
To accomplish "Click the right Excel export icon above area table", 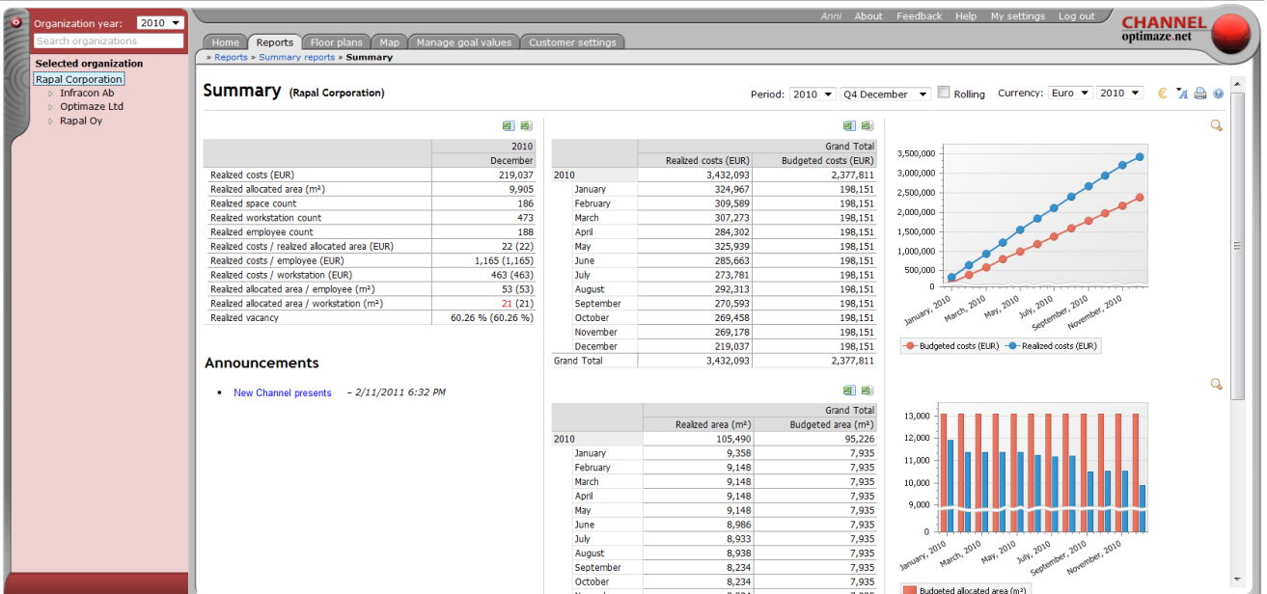I will (x=867, y=391).
